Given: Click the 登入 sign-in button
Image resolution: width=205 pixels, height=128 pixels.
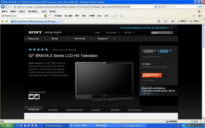Looking at the screenshot, I should pyautogui.click(x=200, y=16).
